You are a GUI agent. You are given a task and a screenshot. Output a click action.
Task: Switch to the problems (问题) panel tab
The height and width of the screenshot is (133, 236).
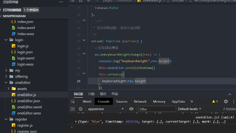click(91, 94)
